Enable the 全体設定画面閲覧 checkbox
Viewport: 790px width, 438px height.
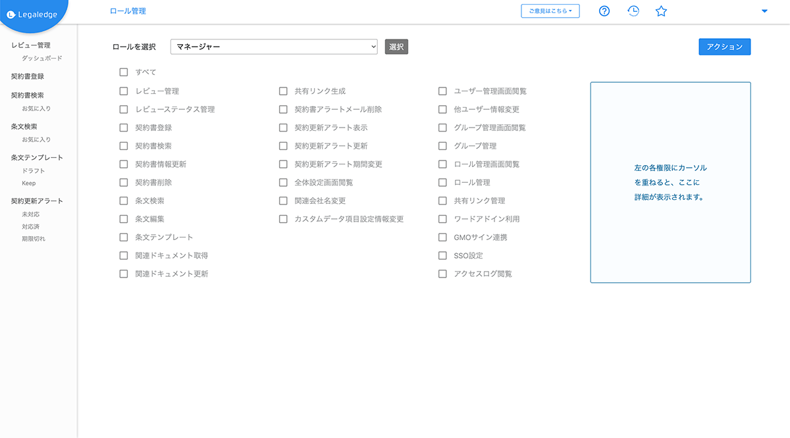(x=283, y=182)
